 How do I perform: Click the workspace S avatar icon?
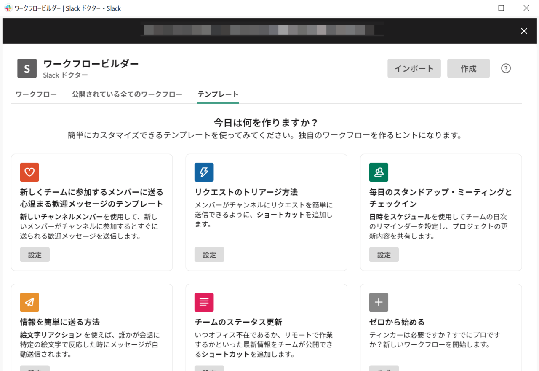click(x=27, y=68)
